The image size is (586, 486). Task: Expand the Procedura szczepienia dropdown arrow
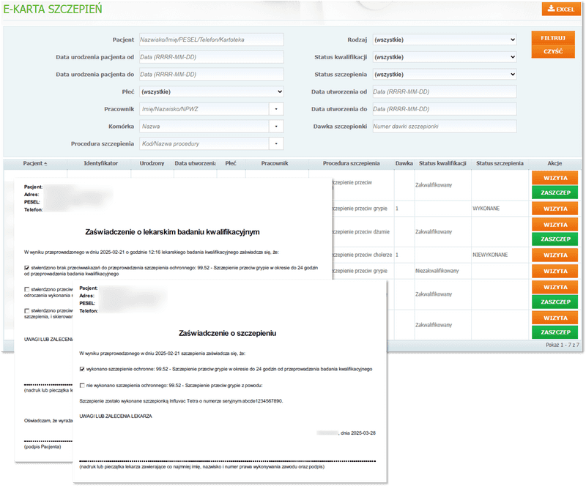(x=276, y=143)
